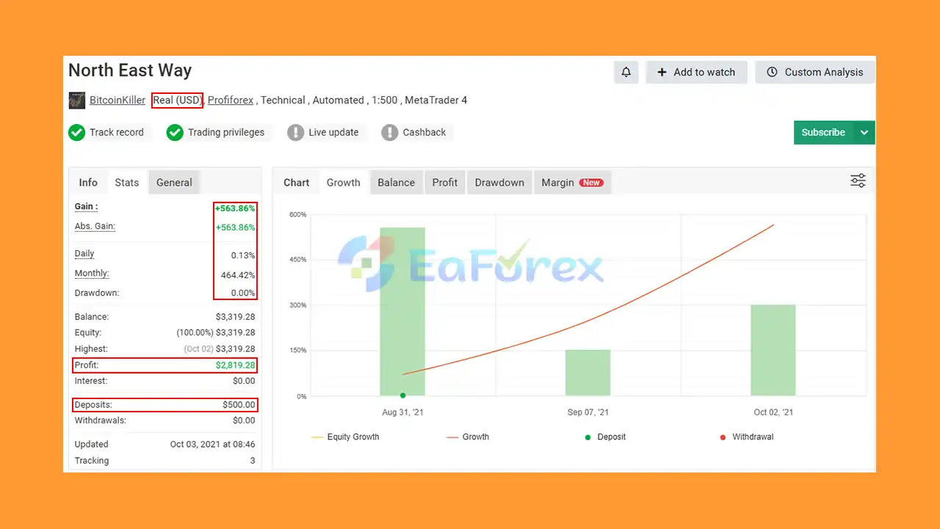Click the clock icon in Custom Analysis
The width and height of the screenshot is (940, 529).
coord(772,72)
